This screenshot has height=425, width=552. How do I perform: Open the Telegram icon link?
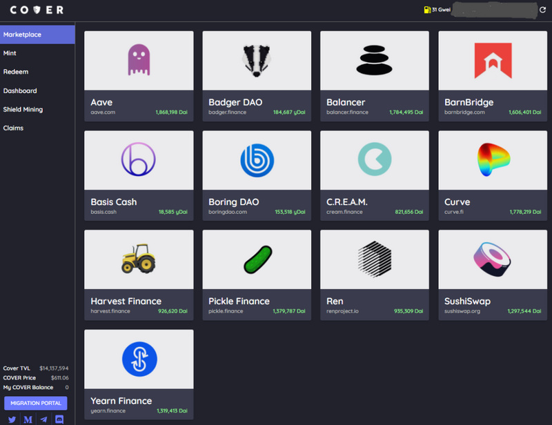tap(43, 419)
